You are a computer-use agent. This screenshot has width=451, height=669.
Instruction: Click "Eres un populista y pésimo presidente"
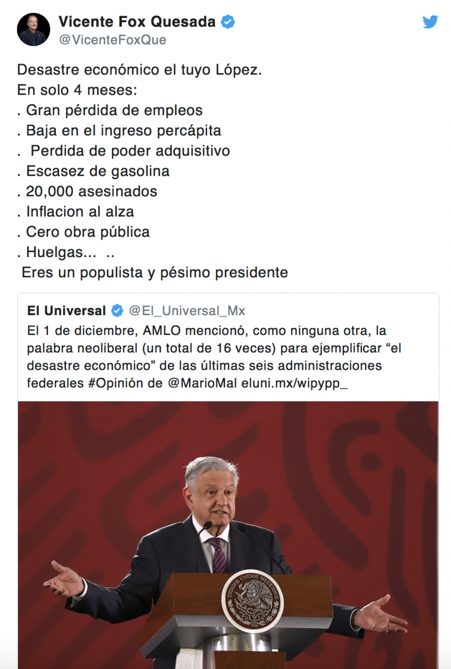tap(154, 273)
